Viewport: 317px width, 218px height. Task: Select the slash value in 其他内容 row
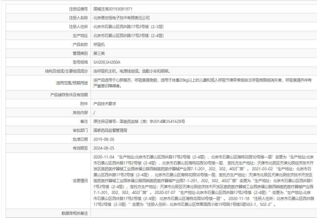(94, 113)
